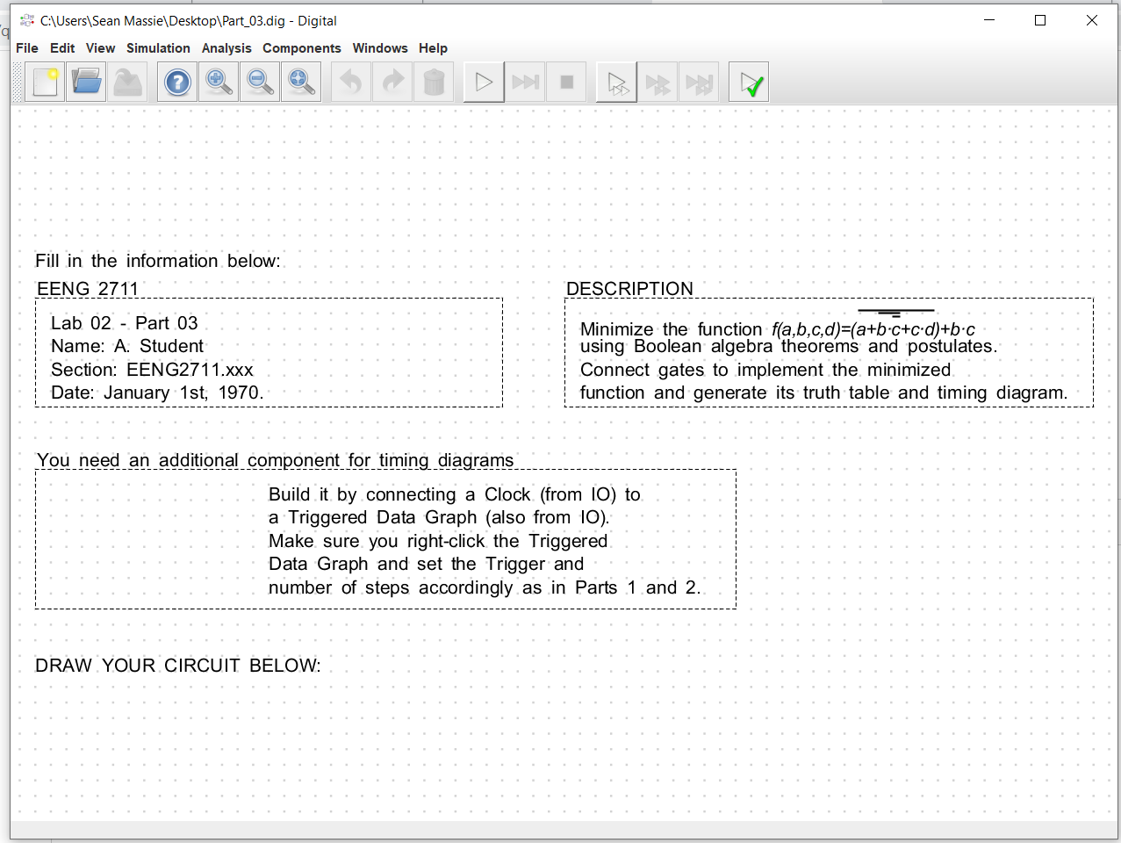The height and width of the screenshot is (843, 1121).
Task: Run simulation to break point
Action: 525,82
